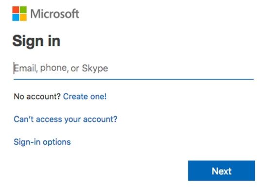Click the word "options" in Sign-in options
Viewport: 263px width, 189px height.
coord(57,142)
